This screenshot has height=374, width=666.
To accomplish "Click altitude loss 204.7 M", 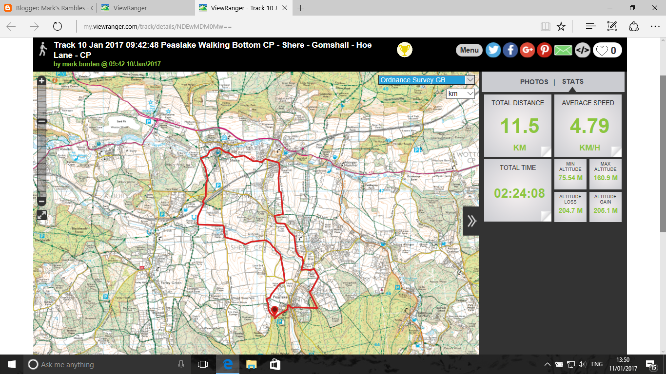I will 570,210.
